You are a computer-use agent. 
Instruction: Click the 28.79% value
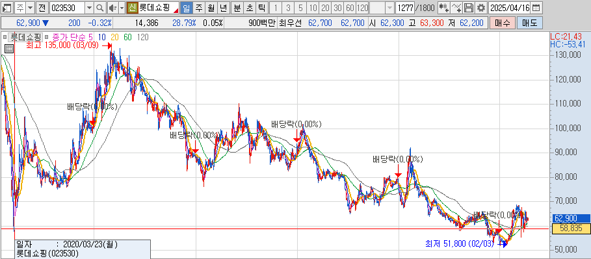[x=184, y=23]
